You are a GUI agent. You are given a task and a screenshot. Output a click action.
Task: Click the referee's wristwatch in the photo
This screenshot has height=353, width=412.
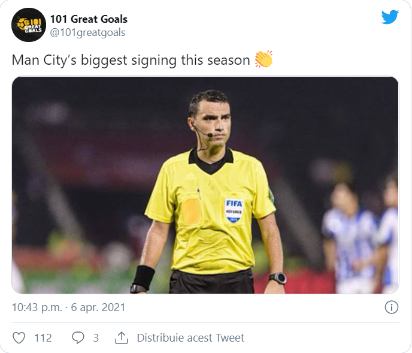(277, 278)
